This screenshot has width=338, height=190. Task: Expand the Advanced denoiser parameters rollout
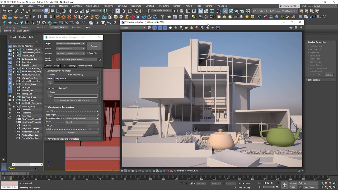click(x=63, y=139)
